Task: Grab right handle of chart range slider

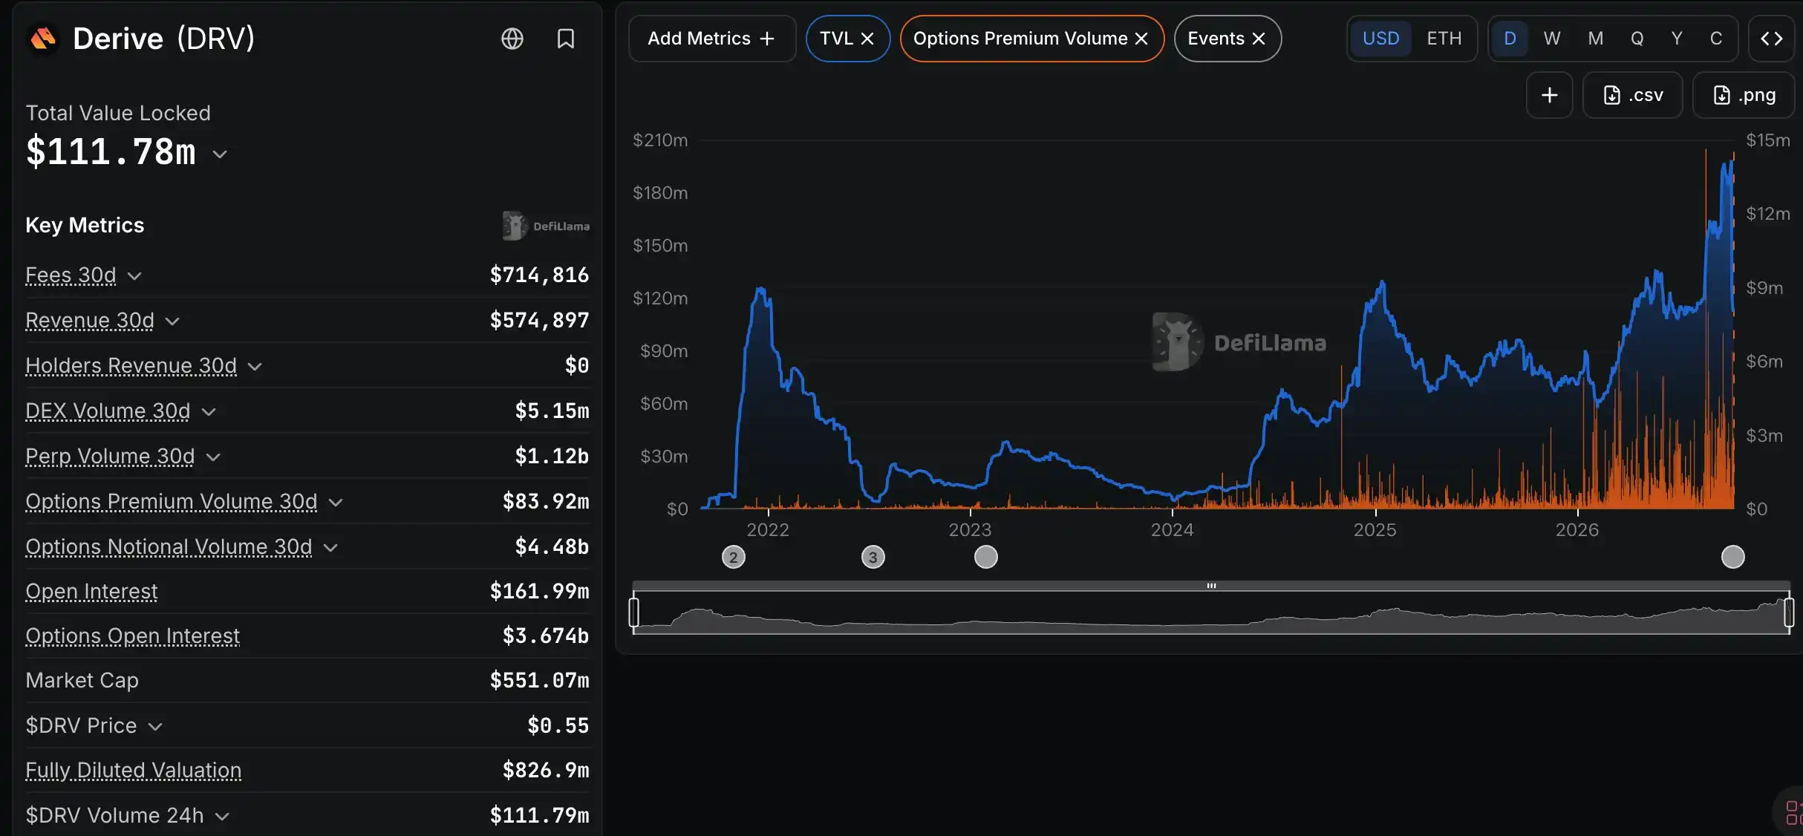Action: (1789, 613)
